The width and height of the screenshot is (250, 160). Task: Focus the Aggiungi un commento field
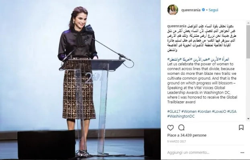[x=203, y=152]
